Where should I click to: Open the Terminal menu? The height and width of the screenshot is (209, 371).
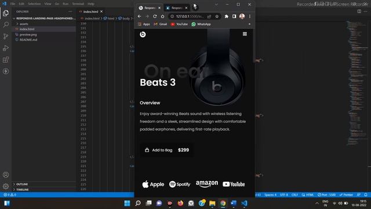[78, 4]
